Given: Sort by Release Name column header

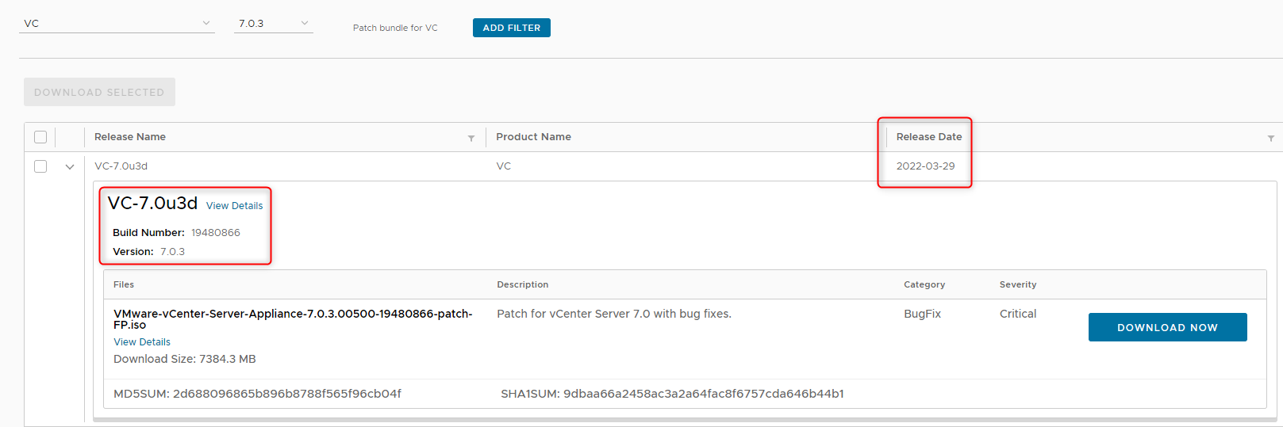Looking at the screenshot, I should [x=130, y=137].
